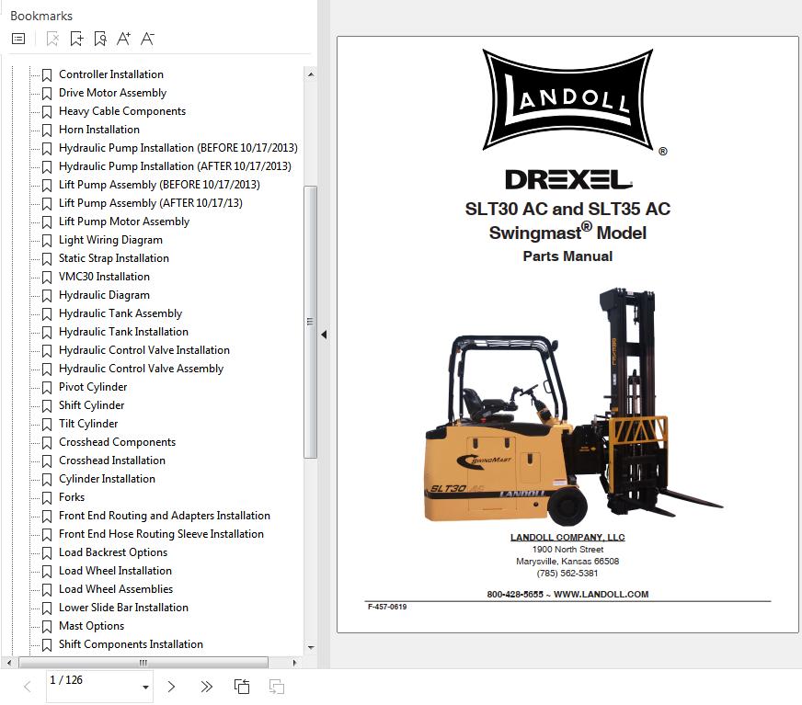802x705 pixels.
Task: Click the add new bookmark icon
Action: (x=76, y=39)
